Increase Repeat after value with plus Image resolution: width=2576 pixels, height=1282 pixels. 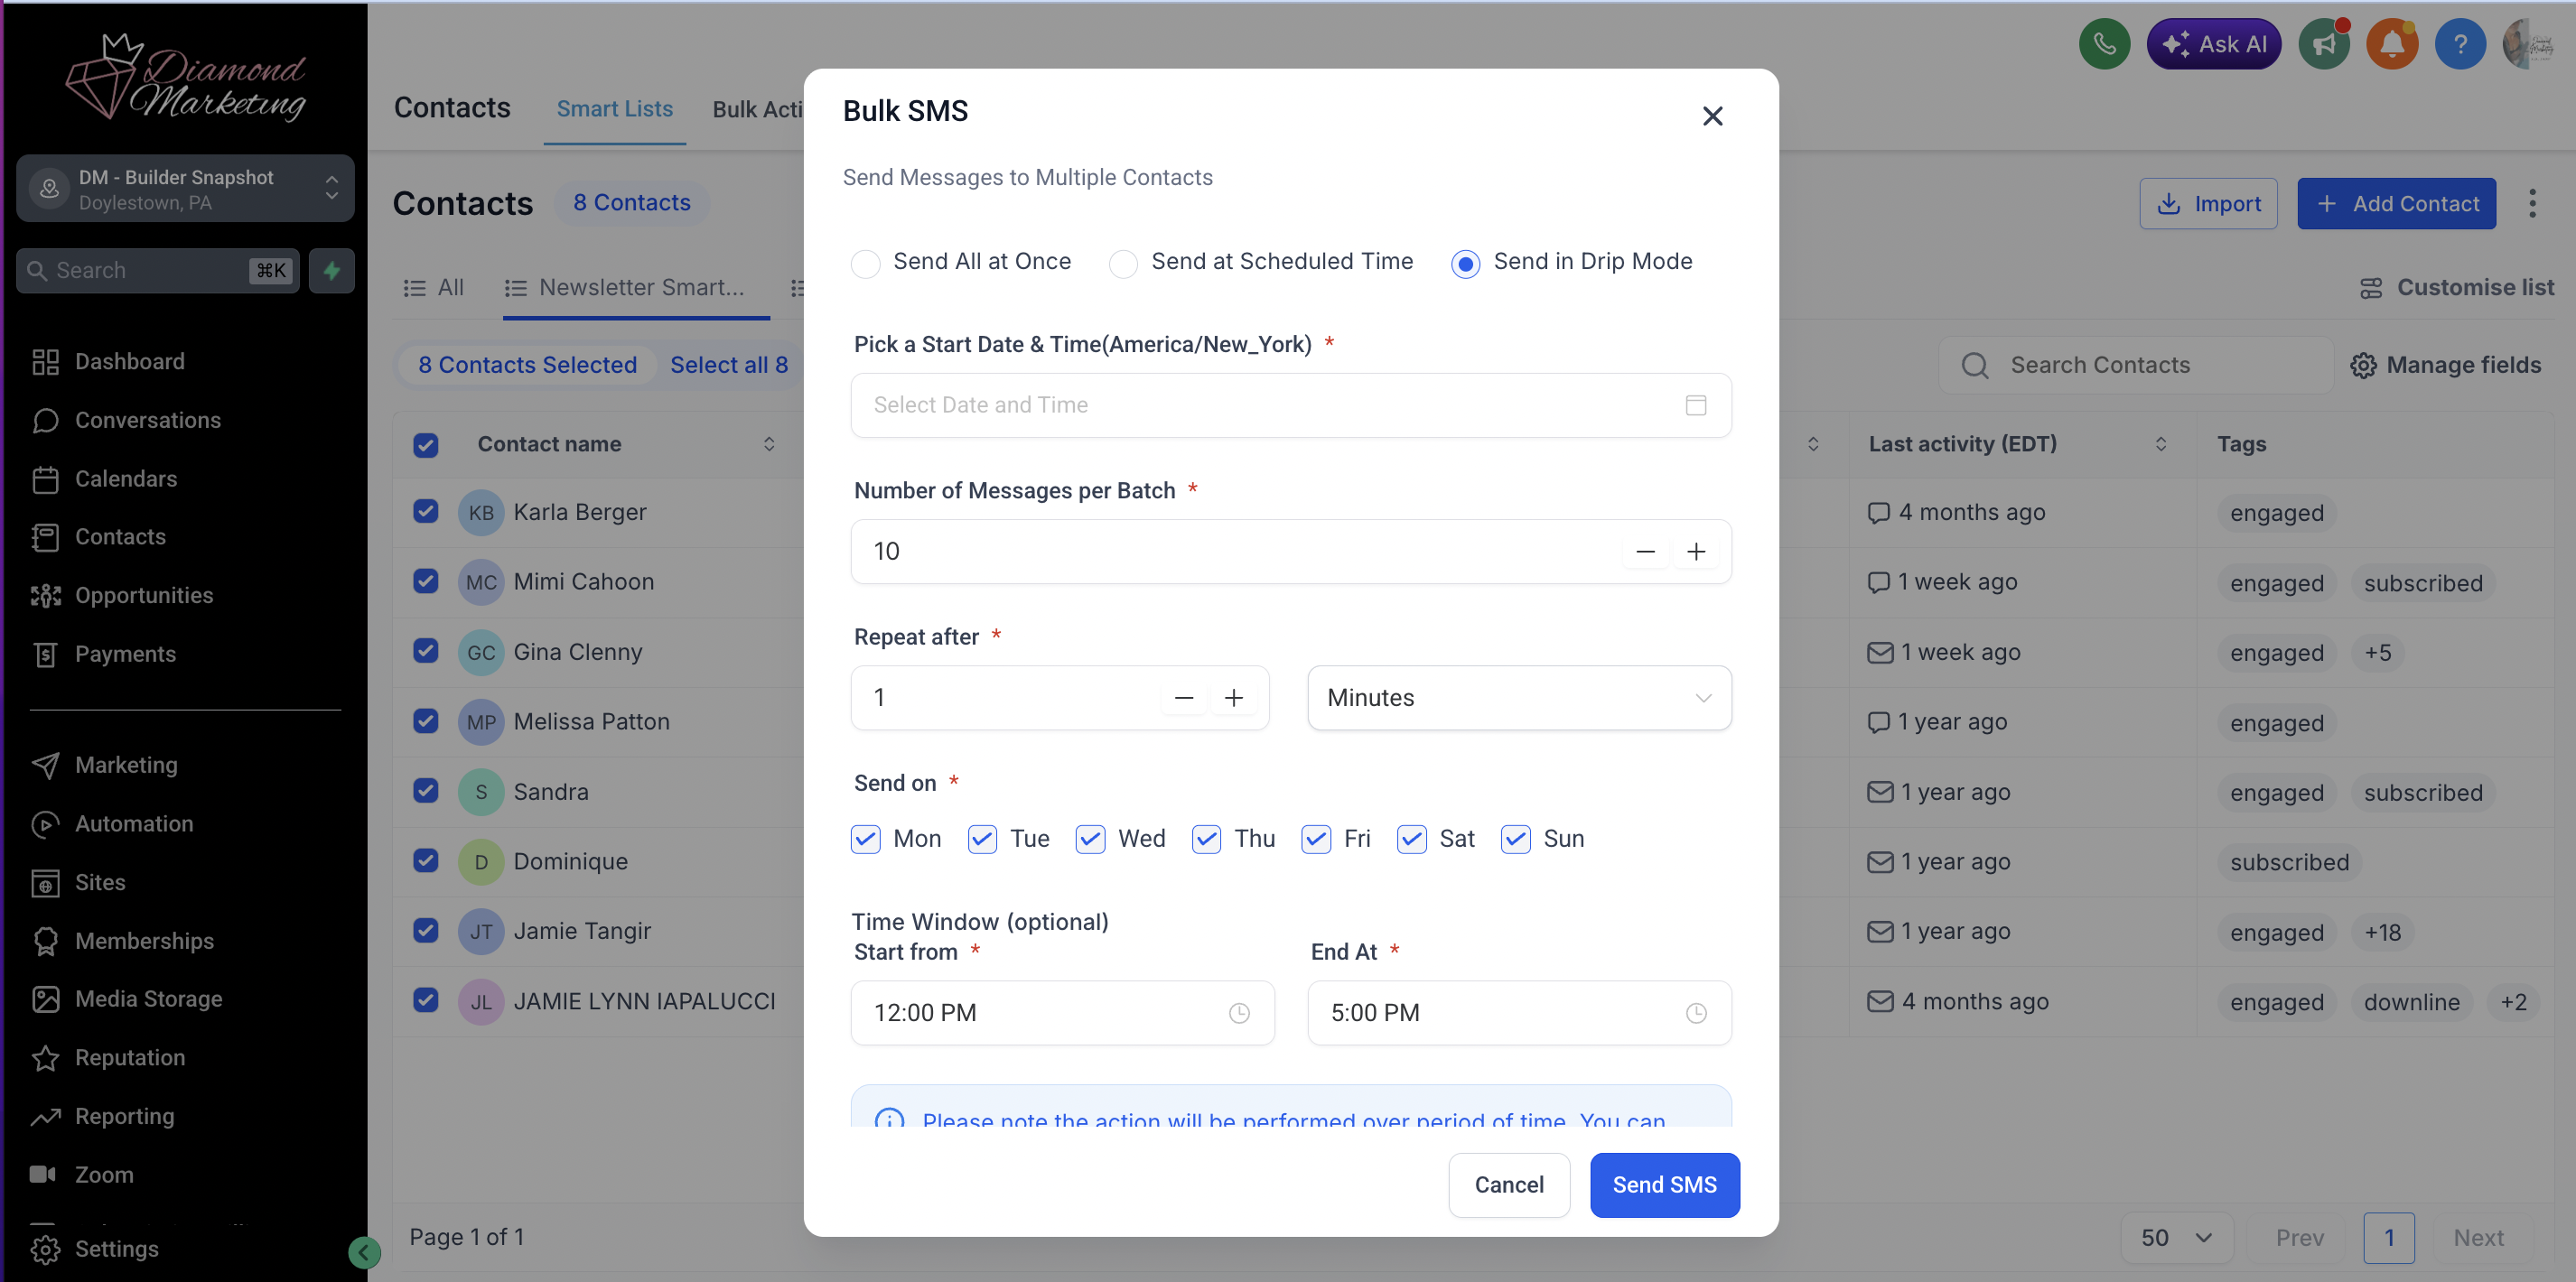pyautogui.click(x=1234, y=698)
